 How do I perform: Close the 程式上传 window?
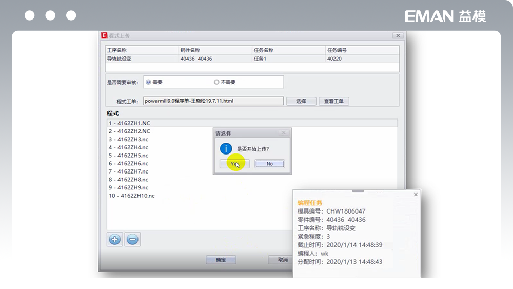pyautogui.click(x=398, y=35)
